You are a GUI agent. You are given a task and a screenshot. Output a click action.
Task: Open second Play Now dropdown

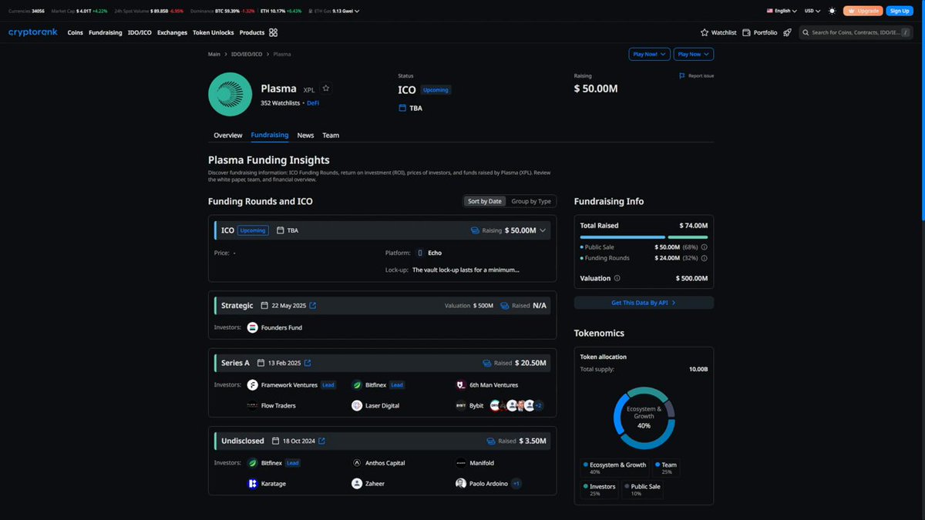pos(694,54)
